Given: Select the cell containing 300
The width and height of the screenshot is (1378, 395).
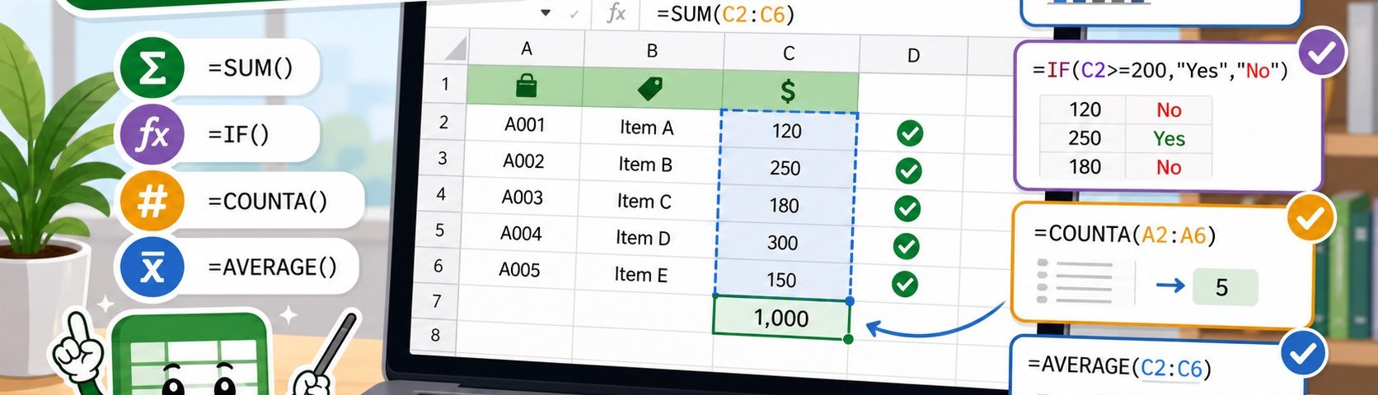Looking at the screenshot, I should point(783,243).
